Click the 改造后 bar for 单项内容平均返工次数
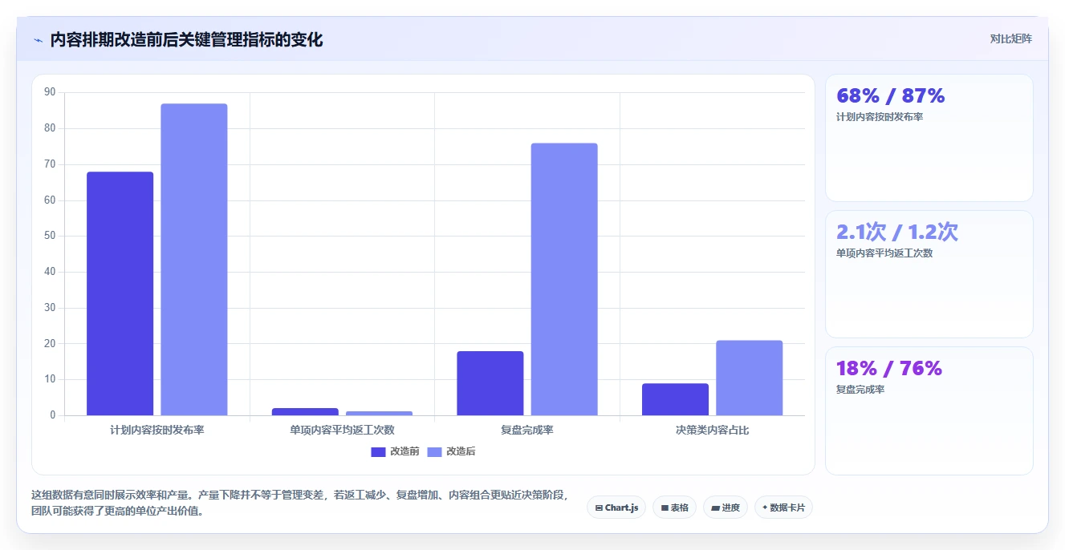Image resolution: width=1065 pixels, height=550 pixels. coord(379,413)
